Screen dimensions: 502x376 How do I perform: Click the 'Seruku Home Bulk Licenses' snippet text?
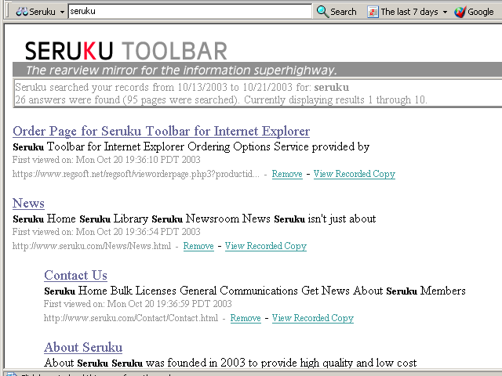(255, 291)
